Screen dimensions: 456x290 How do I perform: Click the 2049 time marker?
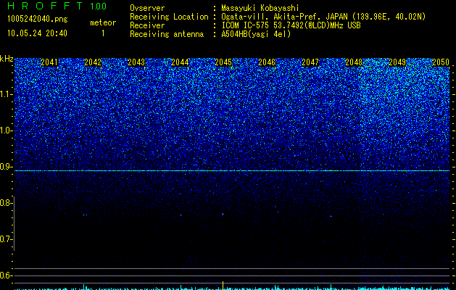point(397,62)
